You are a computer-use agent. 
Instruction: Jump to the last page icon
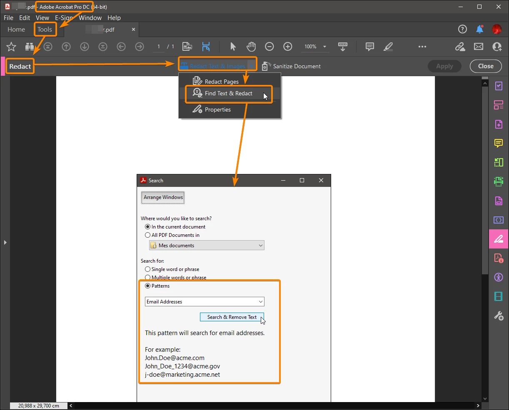(x=103, y=47)
